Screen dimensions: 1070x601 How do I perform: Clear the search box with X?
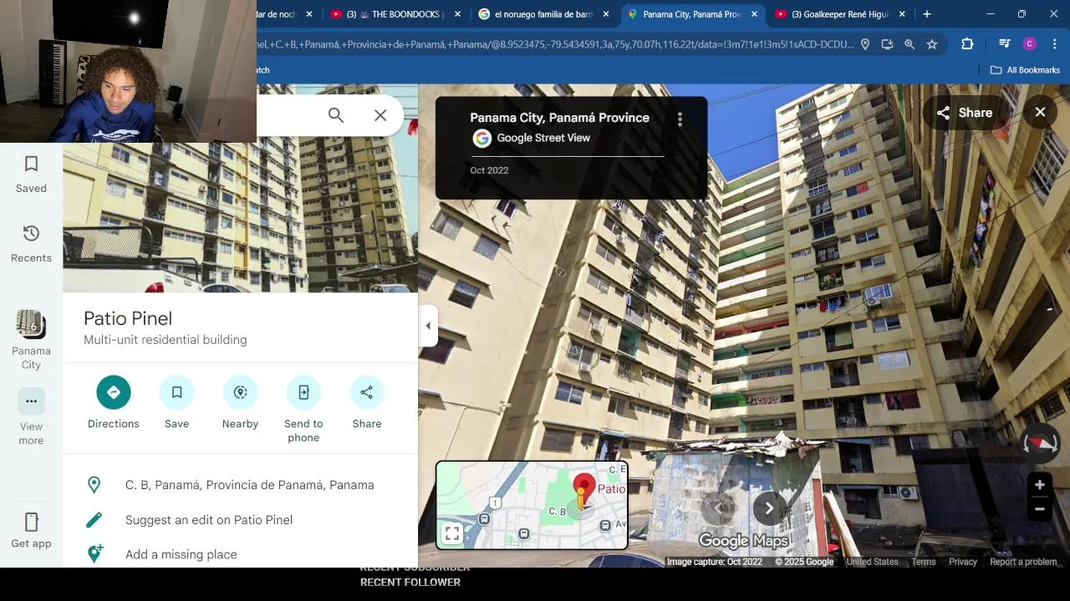click(x=380, y=115)
